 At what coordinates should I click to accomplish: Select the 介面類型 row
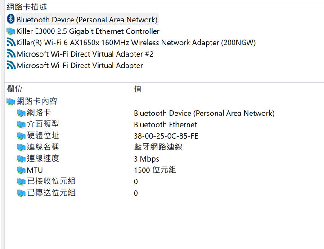pyautogui.click(x=164, y=124)
